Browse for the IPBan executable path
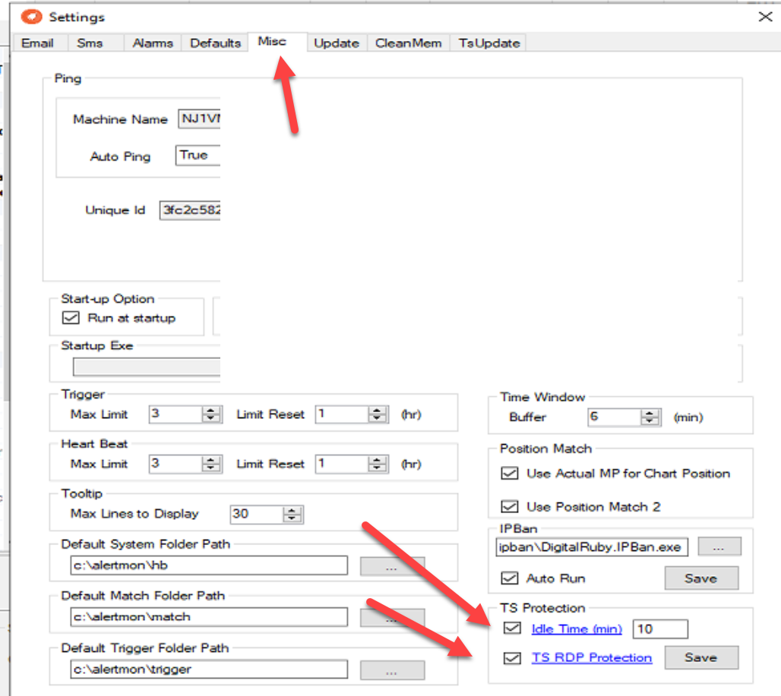This screenshot has width=781, height=696. pyautogui.click(x=719, y=546)
